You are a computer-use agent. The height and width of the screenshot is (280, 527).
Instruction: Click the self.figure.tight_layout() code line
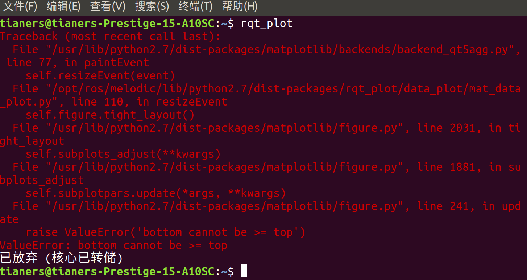tap(110, 115)
